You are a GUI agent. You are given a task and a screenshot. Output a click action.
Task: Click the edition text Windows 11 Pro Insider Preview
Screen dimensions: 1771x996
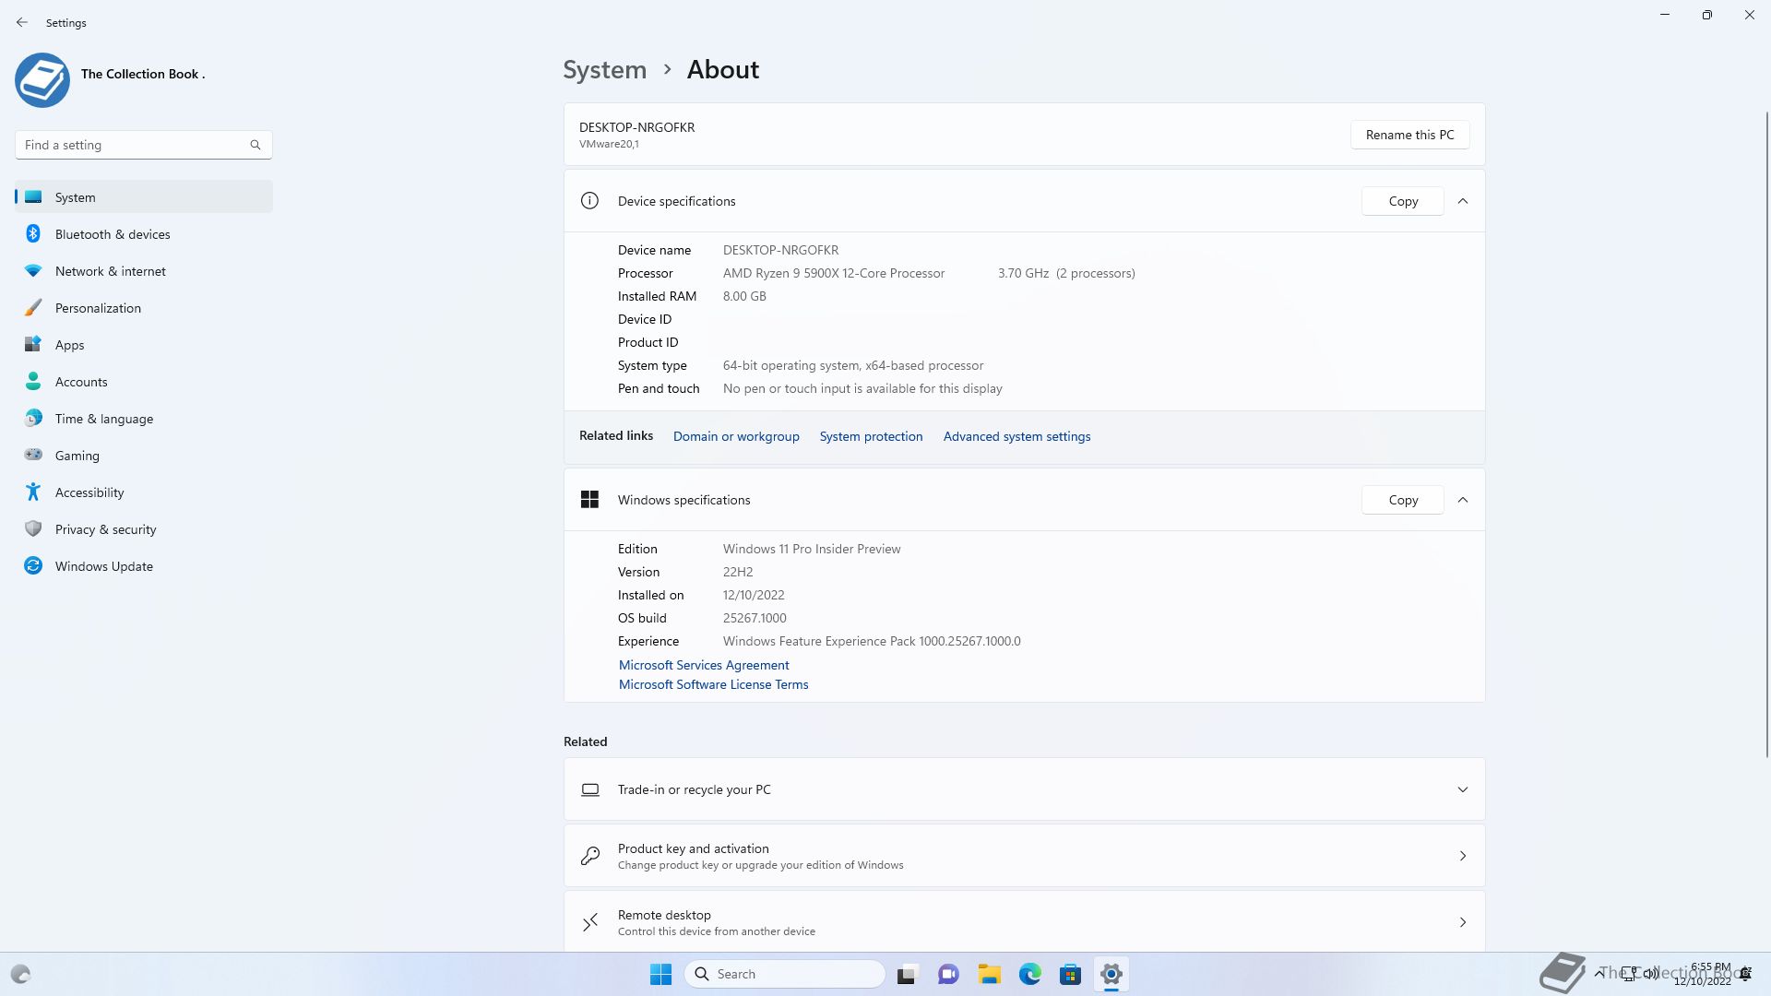(x=812, y=549)
